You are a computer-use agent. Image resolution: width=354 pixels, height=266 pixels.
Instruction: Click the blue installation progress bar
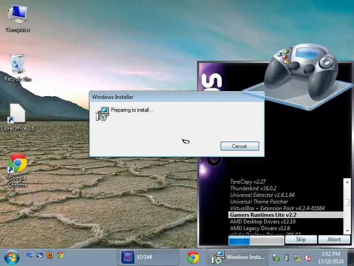(x=256, y=240)
